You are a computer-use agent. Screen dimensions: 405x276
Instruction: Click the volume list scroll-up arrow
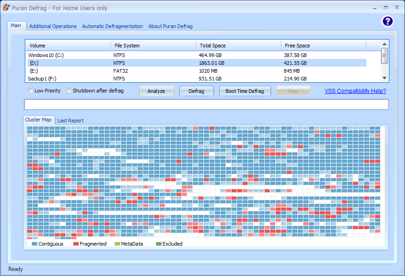point(384,44)
